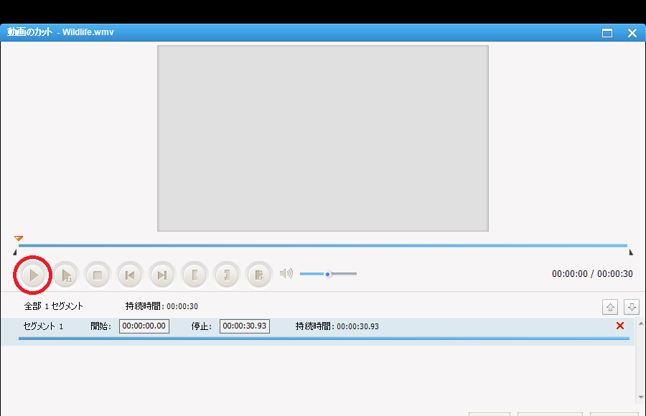Viewport: 646px width, 416px height.
Task: Start playback with the Play button
Action: 33,275
